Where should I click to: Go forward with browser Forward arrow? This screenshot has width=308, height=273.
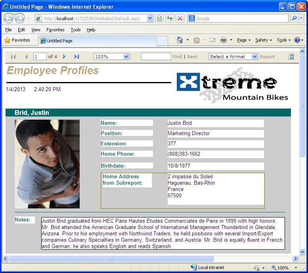click(20, 19)
